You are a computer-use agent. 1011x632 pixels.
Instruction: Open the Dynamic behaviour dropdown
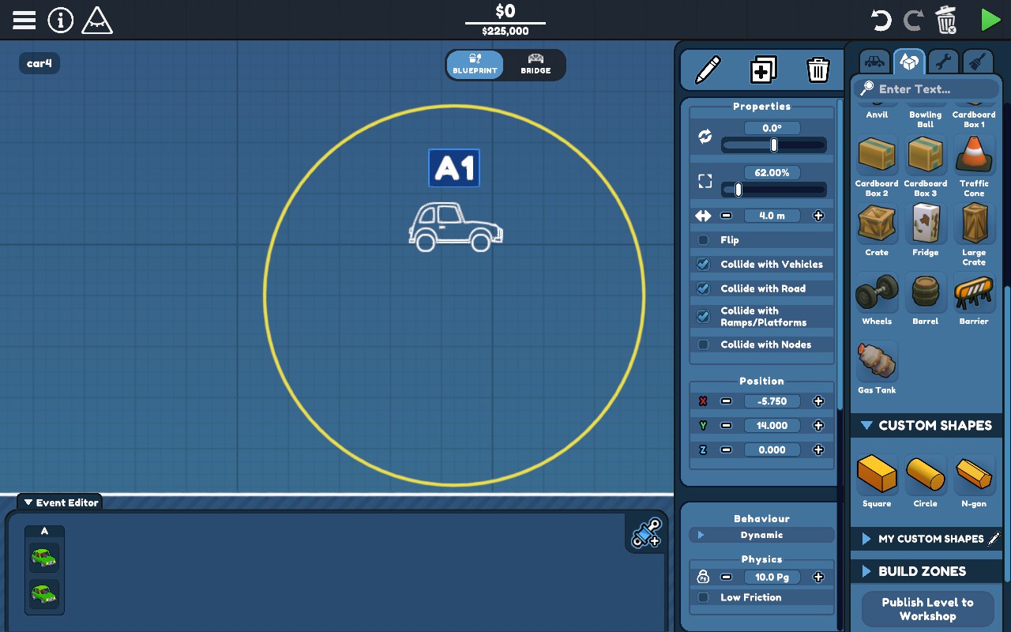(x=761, y=535)
